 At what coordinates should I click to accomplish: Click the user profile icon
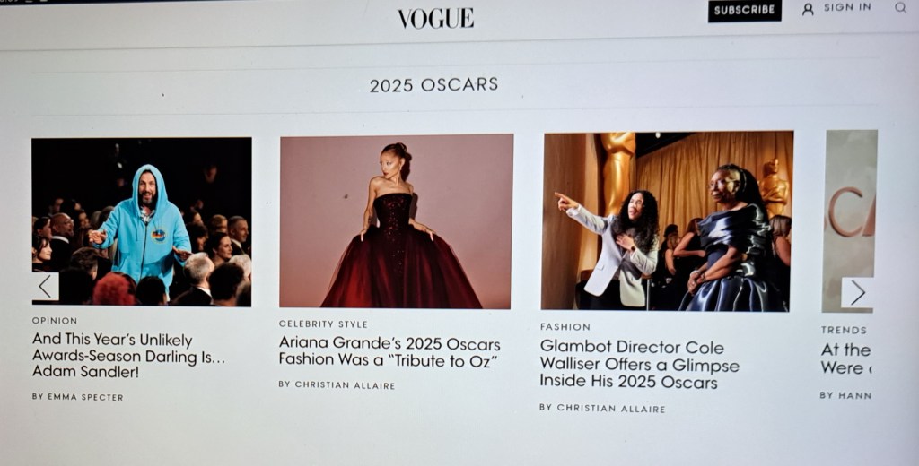point(808,9)
